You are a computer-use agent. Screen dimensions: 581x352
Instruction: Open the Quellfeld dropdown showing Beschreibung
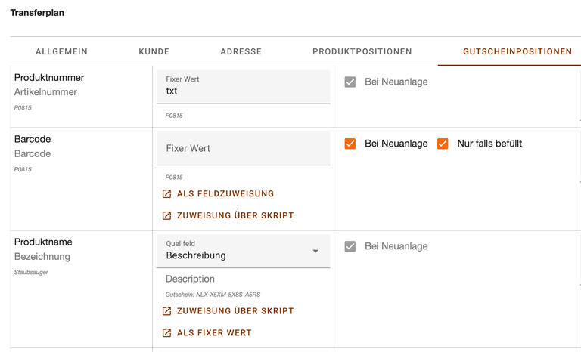(x=243, y=251)
